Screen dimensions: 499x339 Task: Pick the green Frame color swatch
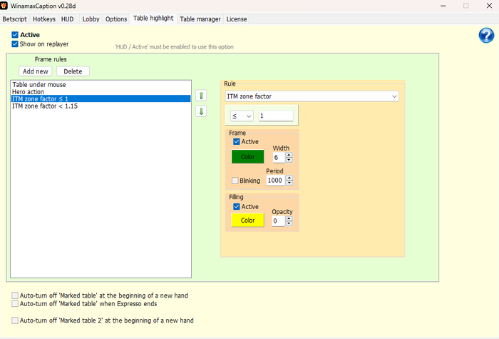(x=247, y=157)
